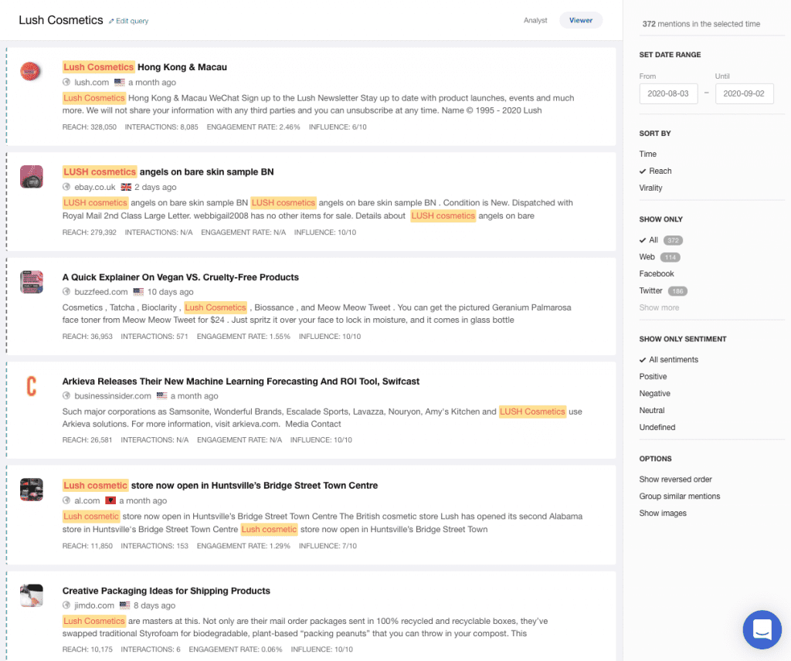Click the al.com mention avatar icon

[x=31, y=490]
